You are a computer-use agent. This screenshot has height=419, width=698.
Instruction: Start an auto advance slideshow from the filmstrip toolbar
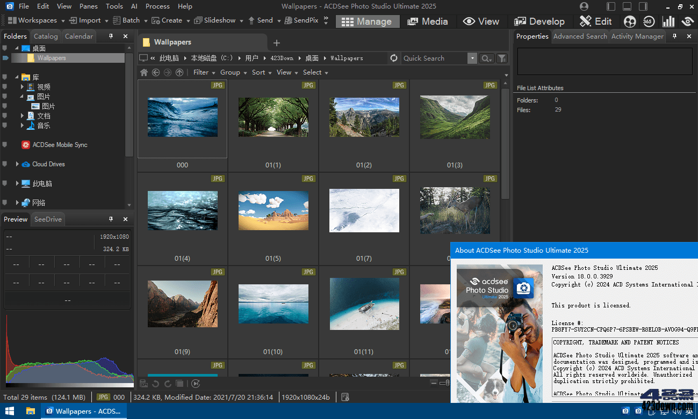click(x=196, y=383)
